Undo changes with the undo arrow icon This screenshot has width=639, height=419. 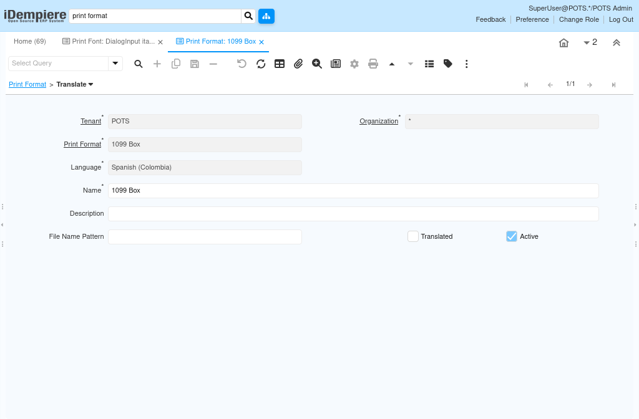pos(241,64)
